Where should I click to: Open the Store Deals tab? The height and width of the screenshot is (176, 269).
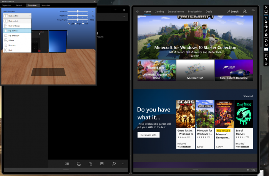[x=209, y=12]
